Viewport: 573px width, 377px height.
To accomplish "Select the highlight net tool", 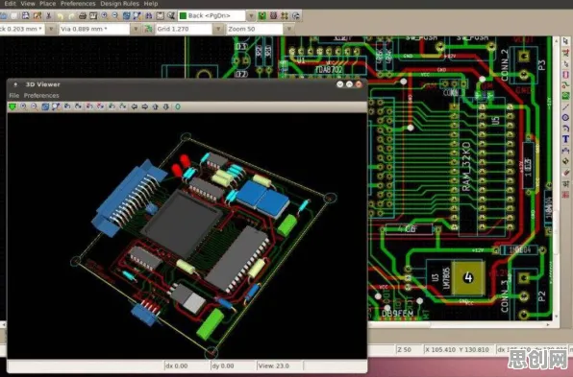I will (565, 52).
